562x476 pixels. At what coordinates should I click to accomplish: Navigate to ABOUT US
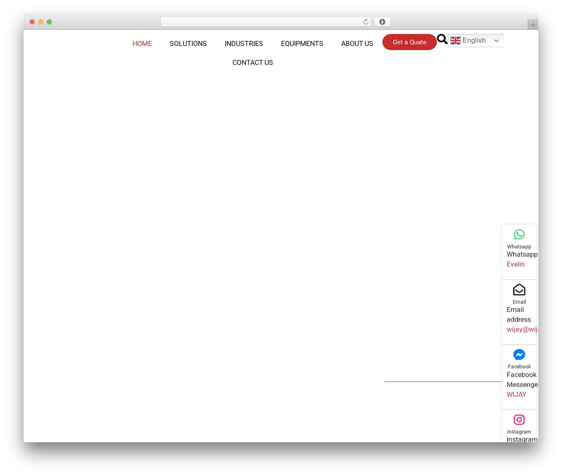[357, 43]
